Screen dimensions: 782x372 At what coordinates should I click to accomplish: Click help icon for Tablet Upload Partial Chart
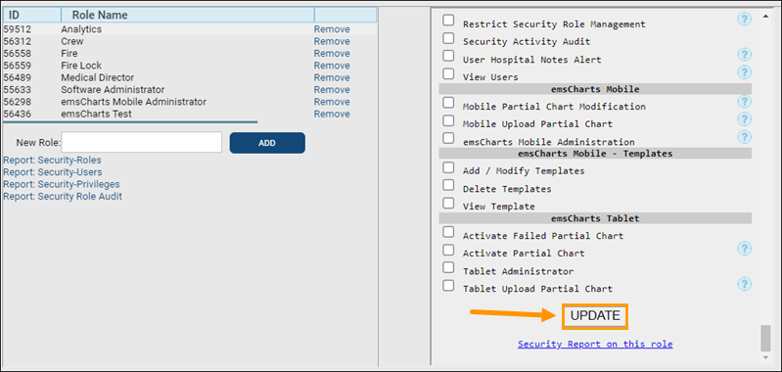click(744, 284)
